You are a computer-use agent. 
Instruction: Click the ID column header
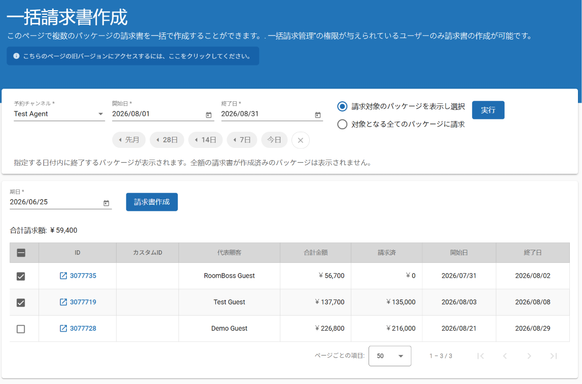78,253
